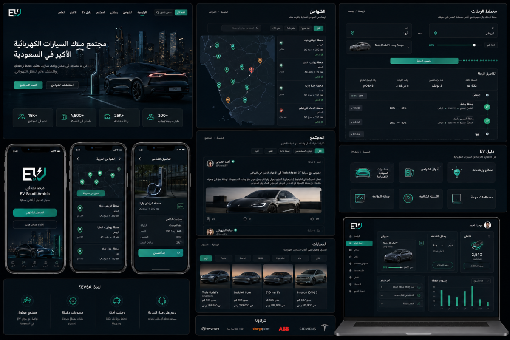510x340 pixels.
Task: Select the Tesla brand tab on cars page
Action: point(223,258)
